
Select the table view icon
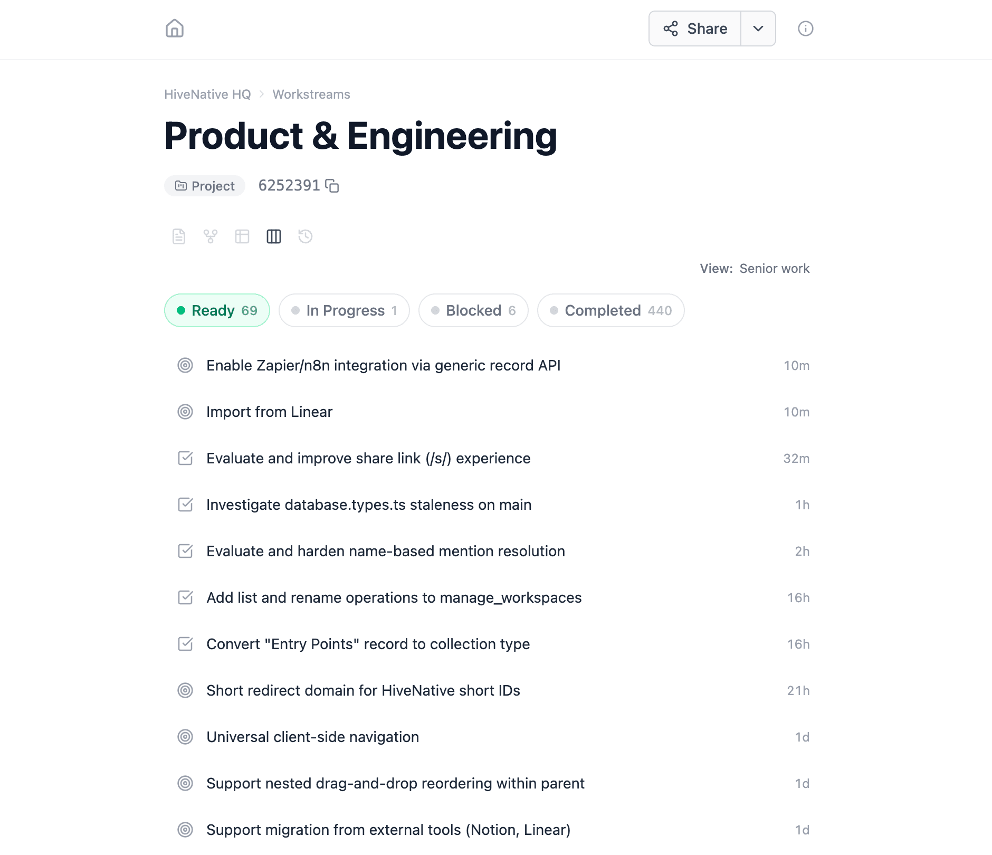(x=242, y=236)
